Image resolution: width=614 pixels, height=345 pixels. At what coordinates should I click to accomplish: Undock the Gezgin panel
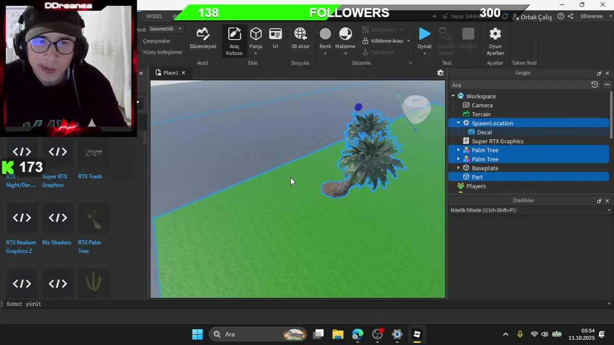(x=599, y=73)
